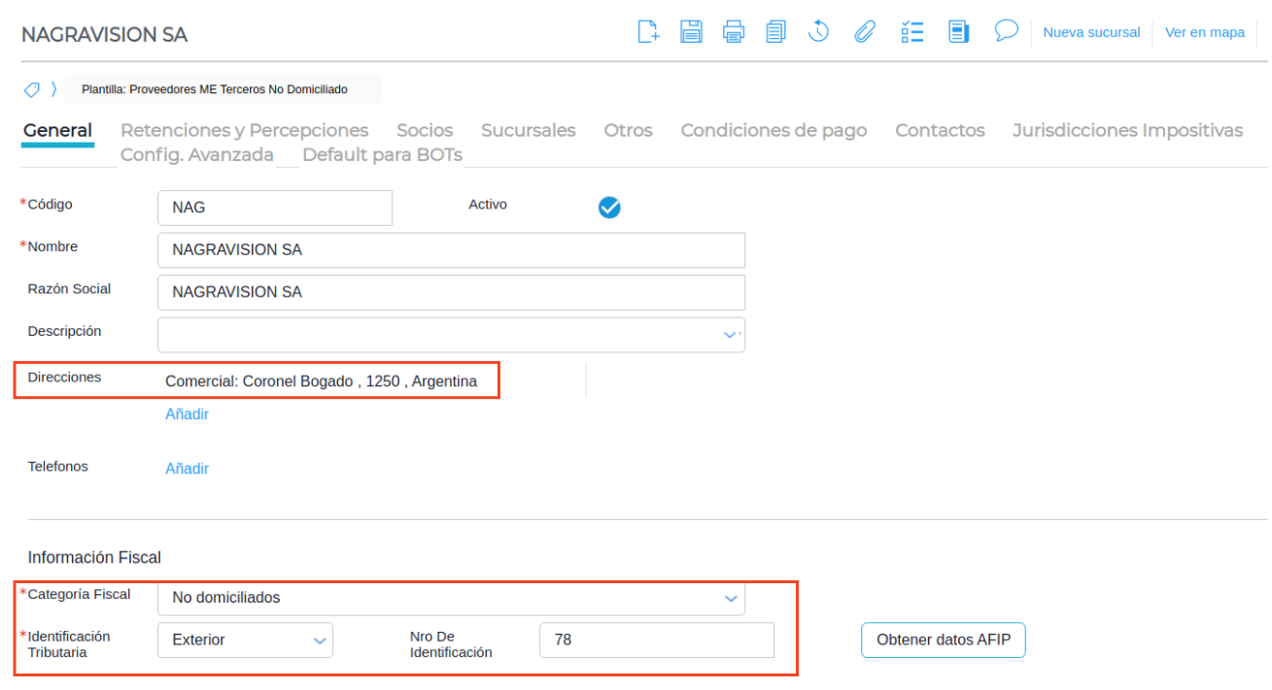This screenshot has height=690, width=1272.
Task: Click Añadir next to Telefonos
Action: (x=187, y=469)
